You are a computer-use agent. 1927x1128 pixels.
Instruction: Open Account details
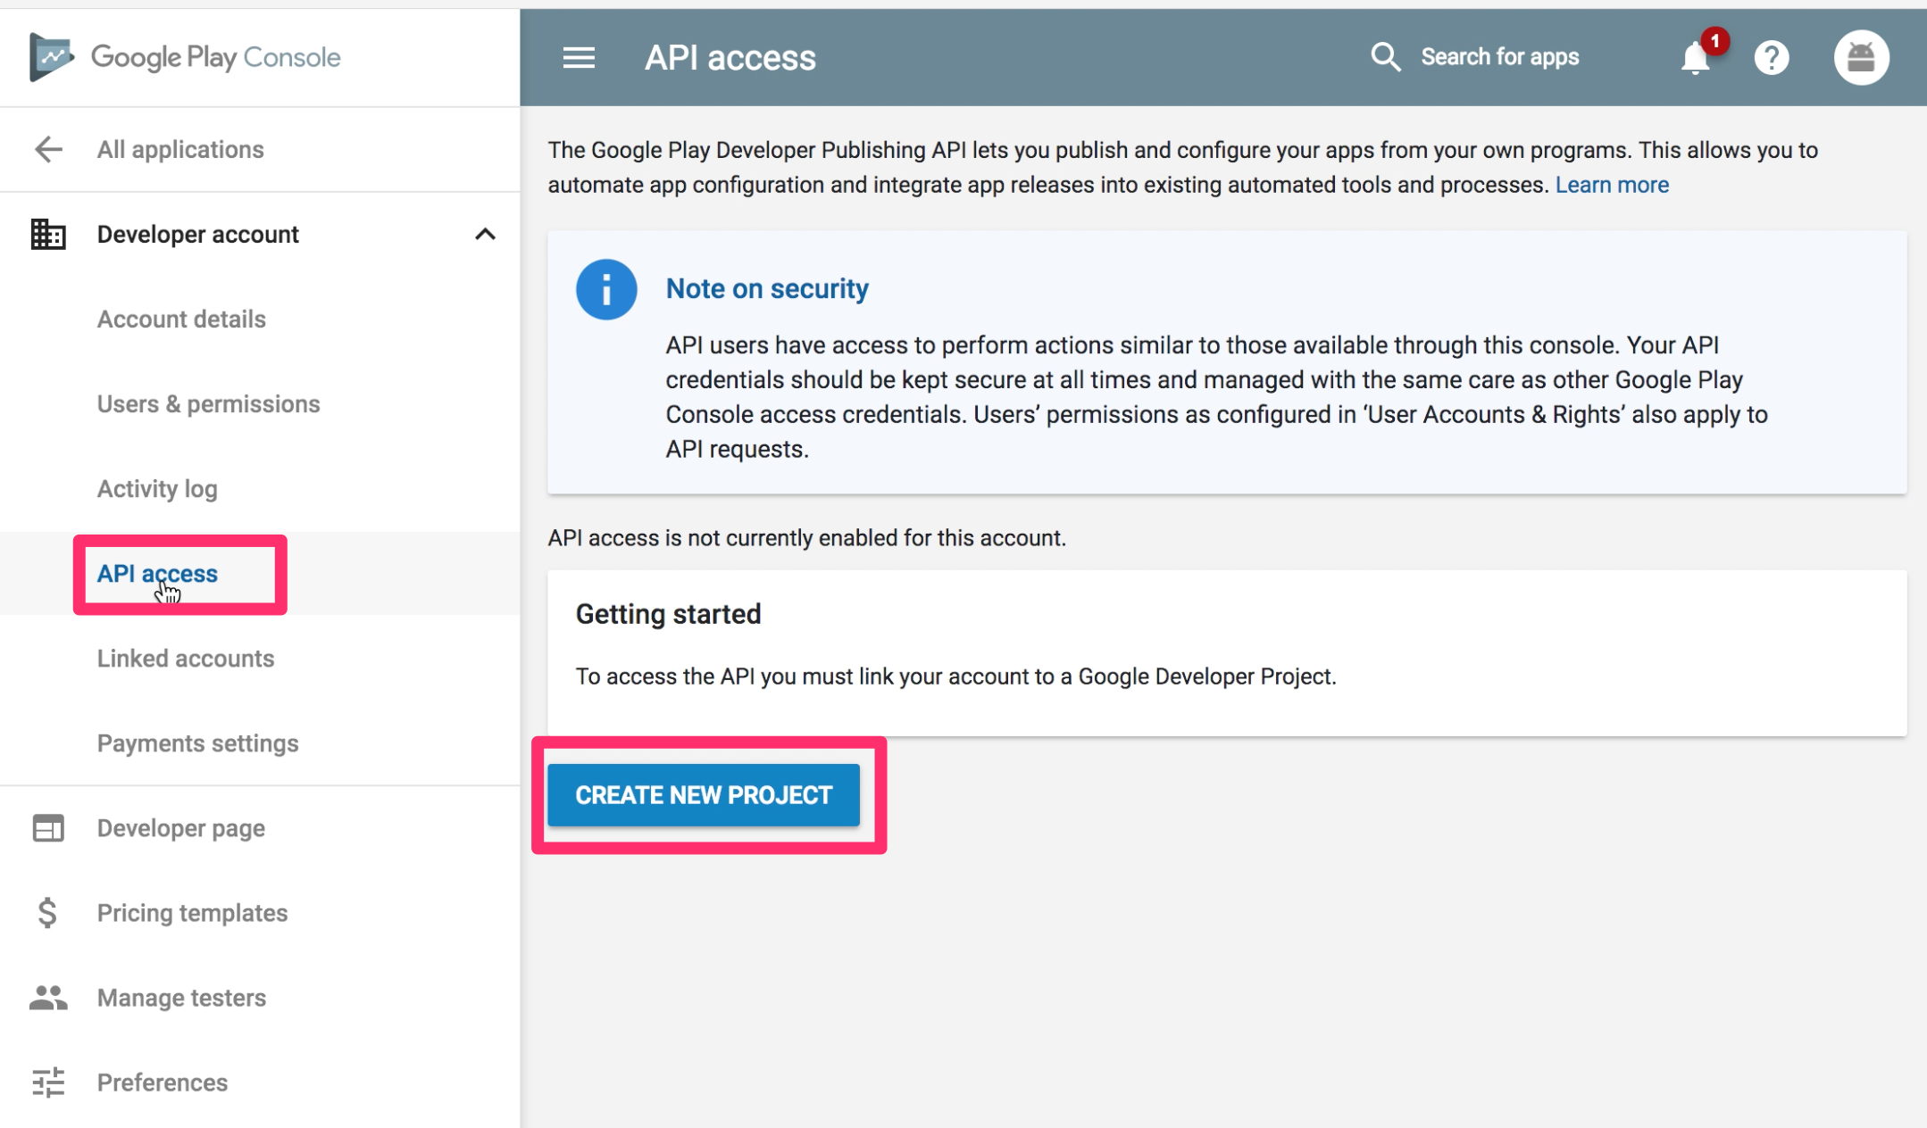[x=181, y=319]
